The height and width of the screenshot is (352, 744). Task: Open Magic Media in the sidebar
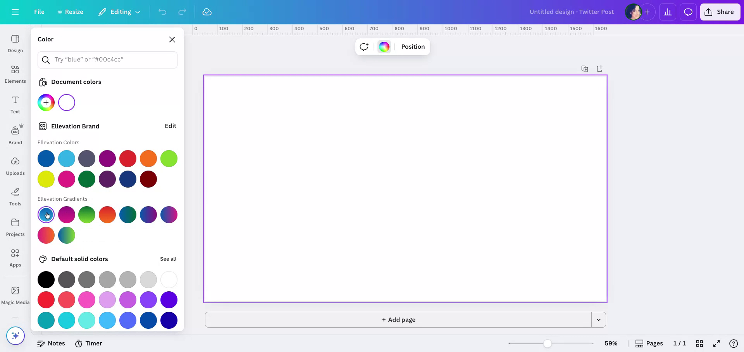coord(15,294)
